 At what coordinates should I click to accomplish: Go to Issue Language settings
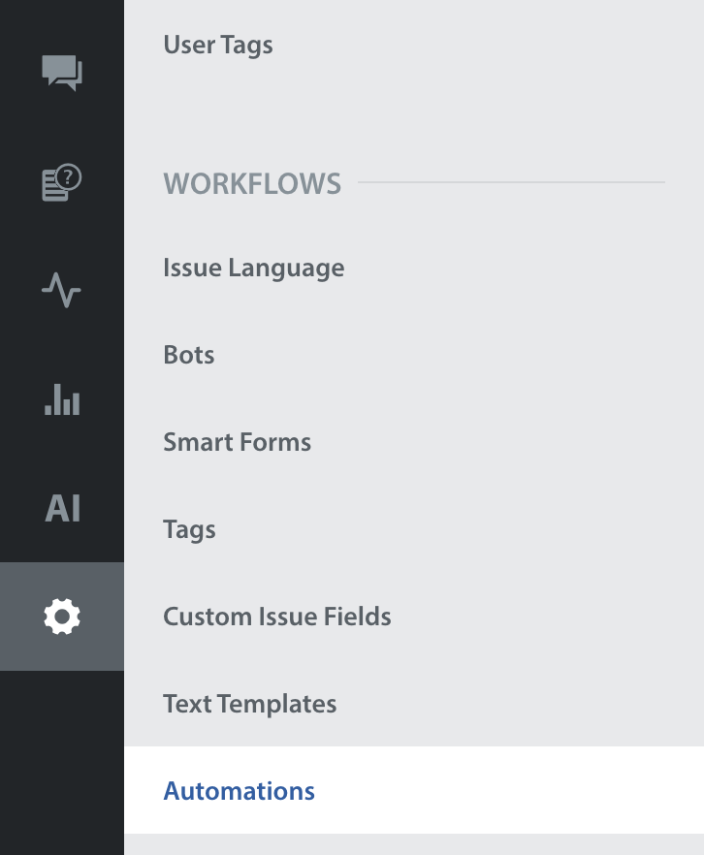point(253,268)
